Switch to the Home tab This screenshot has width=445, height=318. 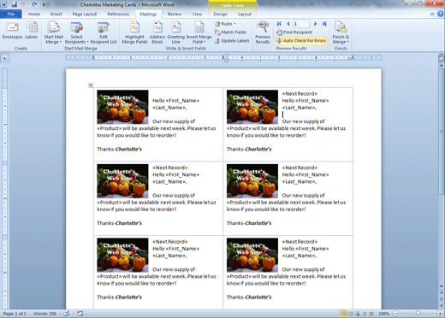(34, 14)
